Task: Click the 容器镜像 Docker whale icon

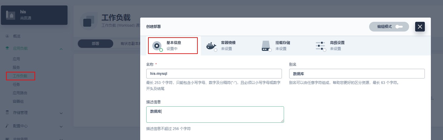Action: [211, 46]
